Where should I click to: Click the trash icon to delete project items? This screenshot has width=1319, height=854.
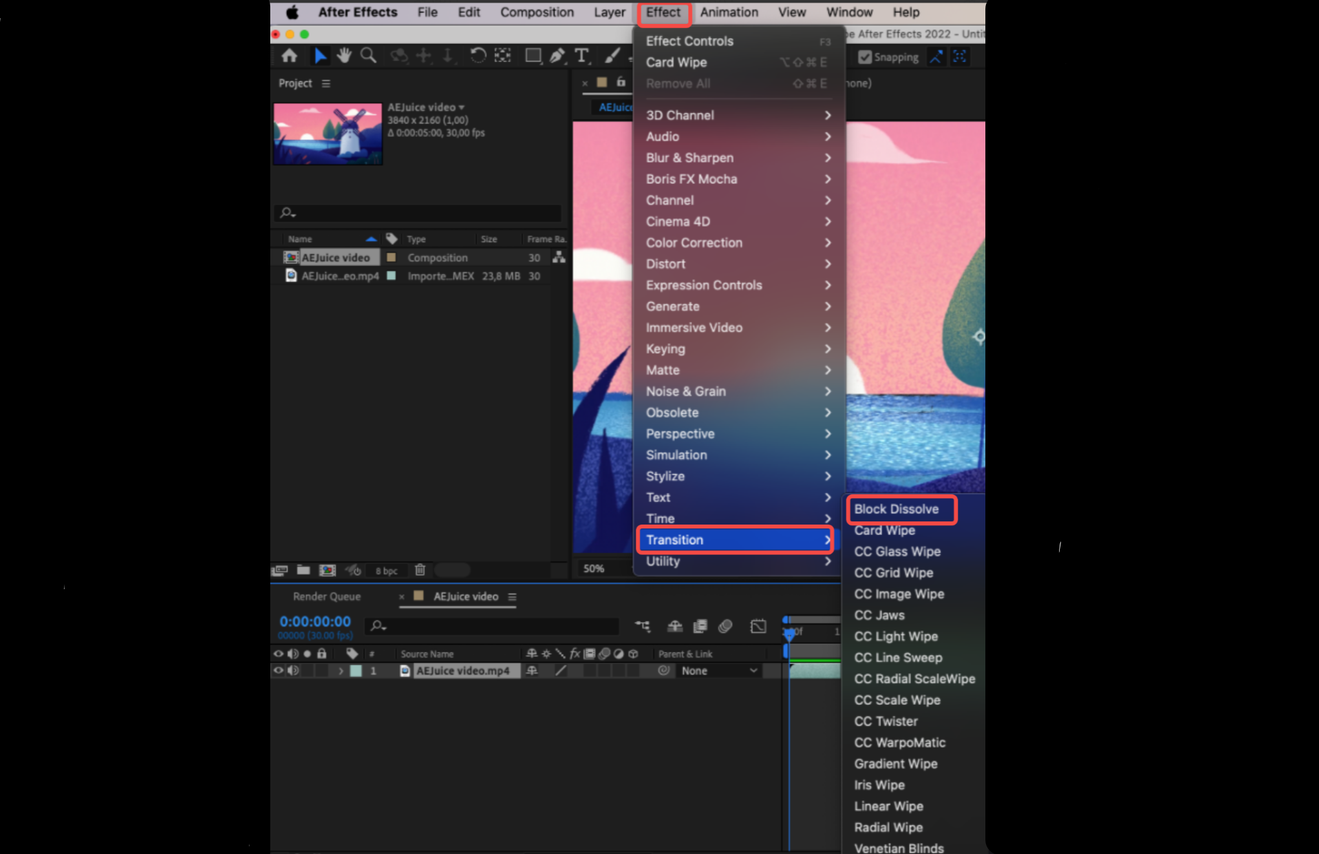pos(420,570)
